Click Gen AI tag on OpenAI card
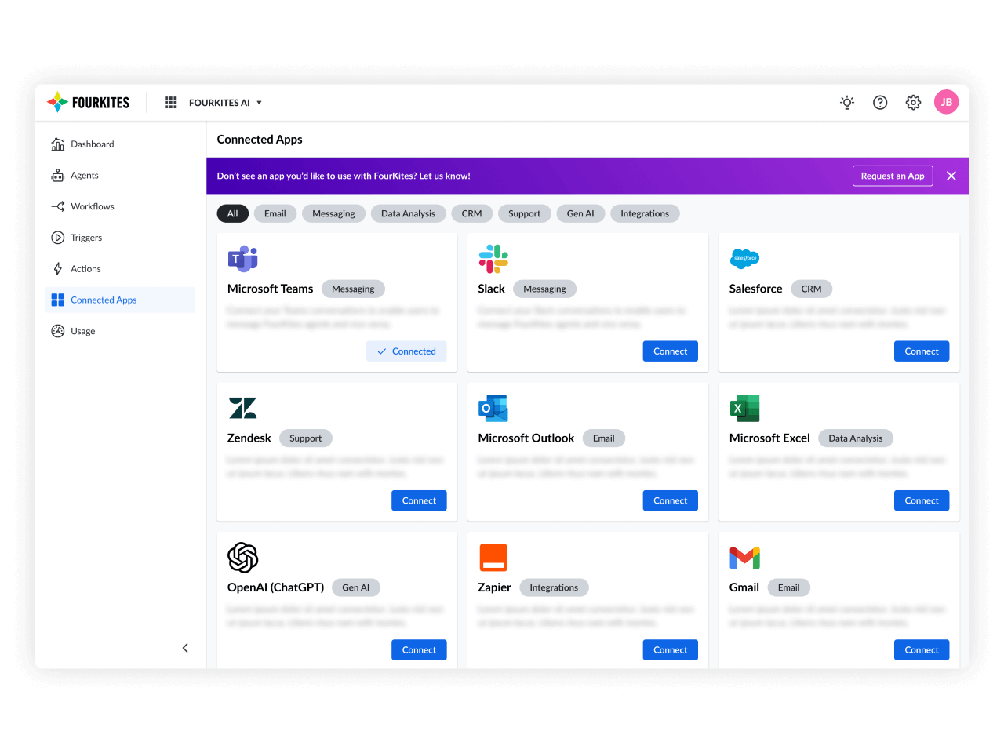 pos(355,587)
